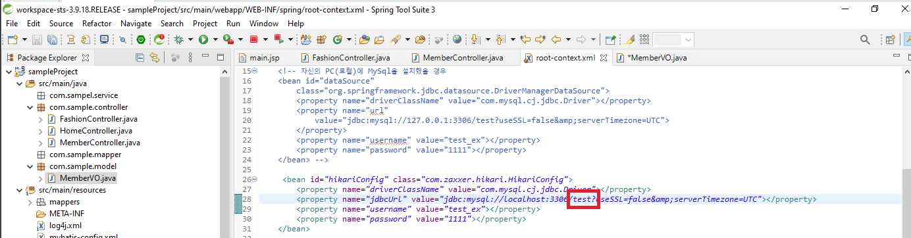Click the Save icon in toolbar
The height and width of the screenshot is (238, 911).
[37, 39]
